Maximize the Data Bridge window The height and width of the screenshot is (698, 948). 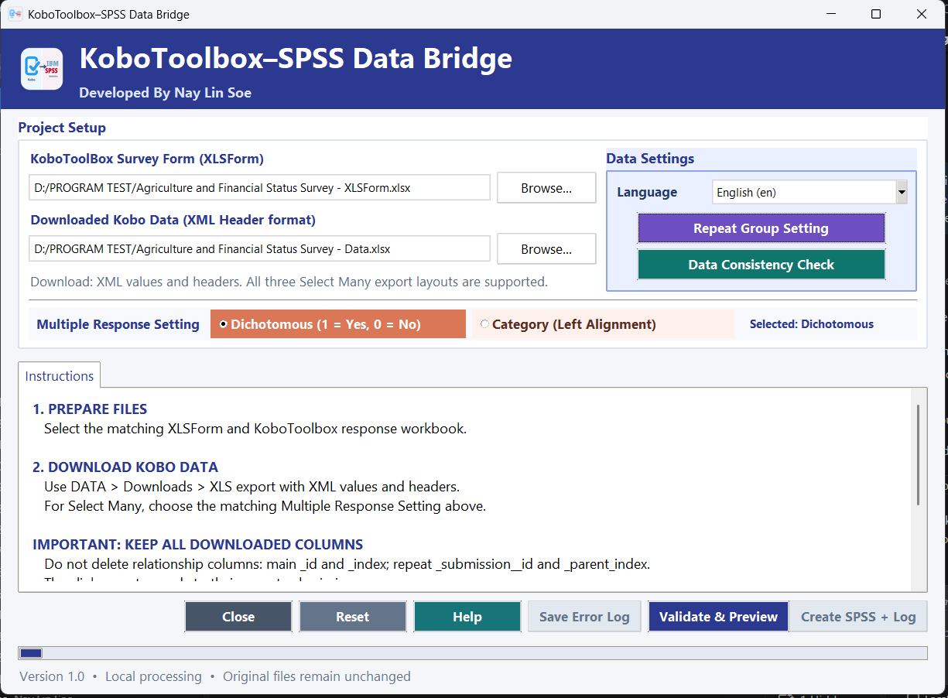(x=876, y=14)
